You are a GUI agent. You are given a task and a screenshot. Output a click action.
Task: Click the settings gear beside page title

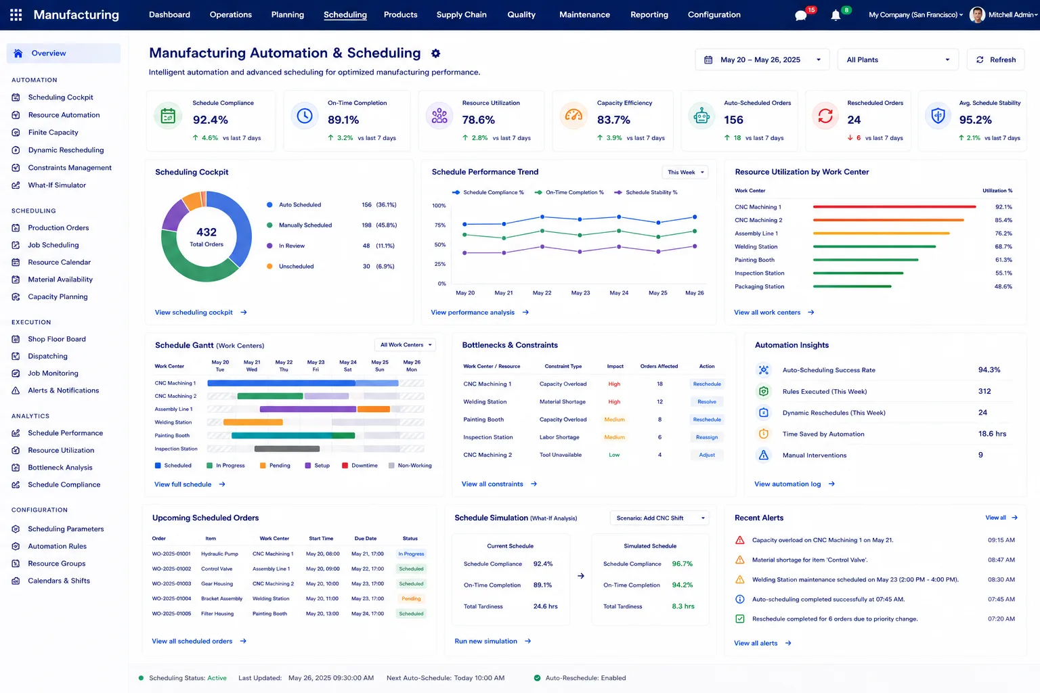[x=436, y=53]
